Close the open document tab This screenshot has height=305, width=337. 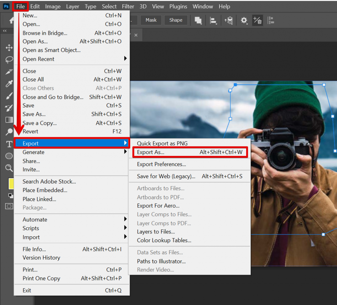(x=136, y=35)
